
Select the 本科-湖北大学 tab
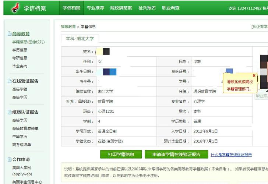pyautogui.click(x=80, y=39)
